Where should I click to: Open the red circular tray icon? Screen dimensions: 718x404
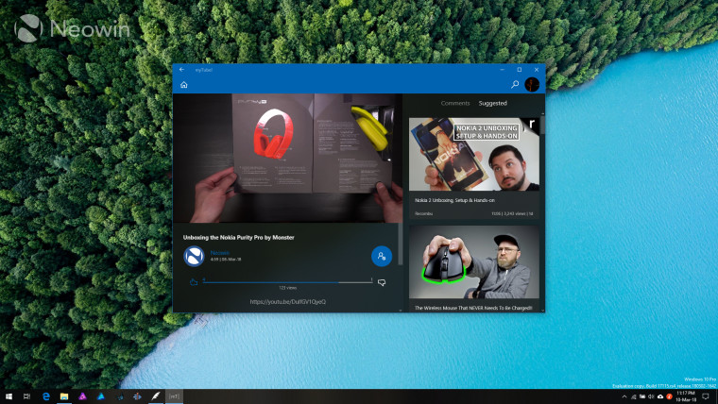[669, 396]
